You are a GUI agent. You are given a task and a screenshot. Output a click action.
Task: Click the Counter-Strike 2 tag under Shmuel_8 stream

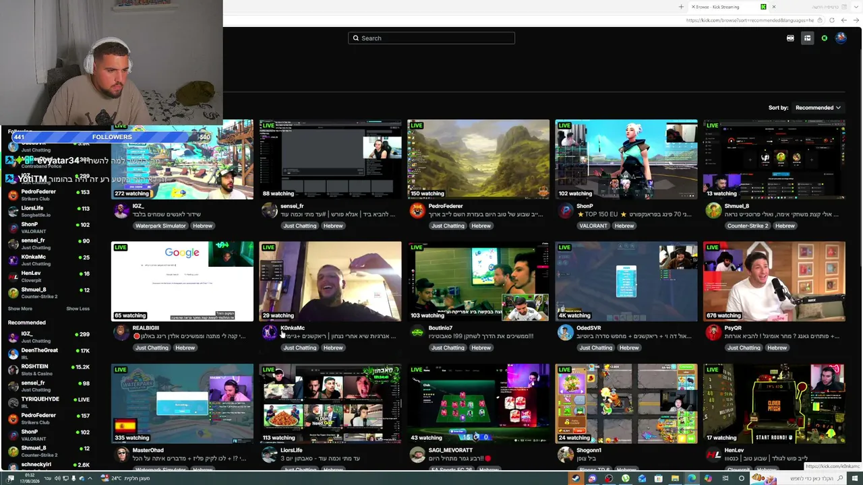pos(748,226)
